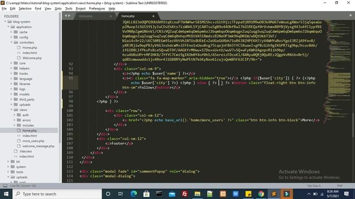Collapse the blog-system root folder arrow
This screenshot has width=355, height=199.
pyautogui.click(x=5, y=22)
